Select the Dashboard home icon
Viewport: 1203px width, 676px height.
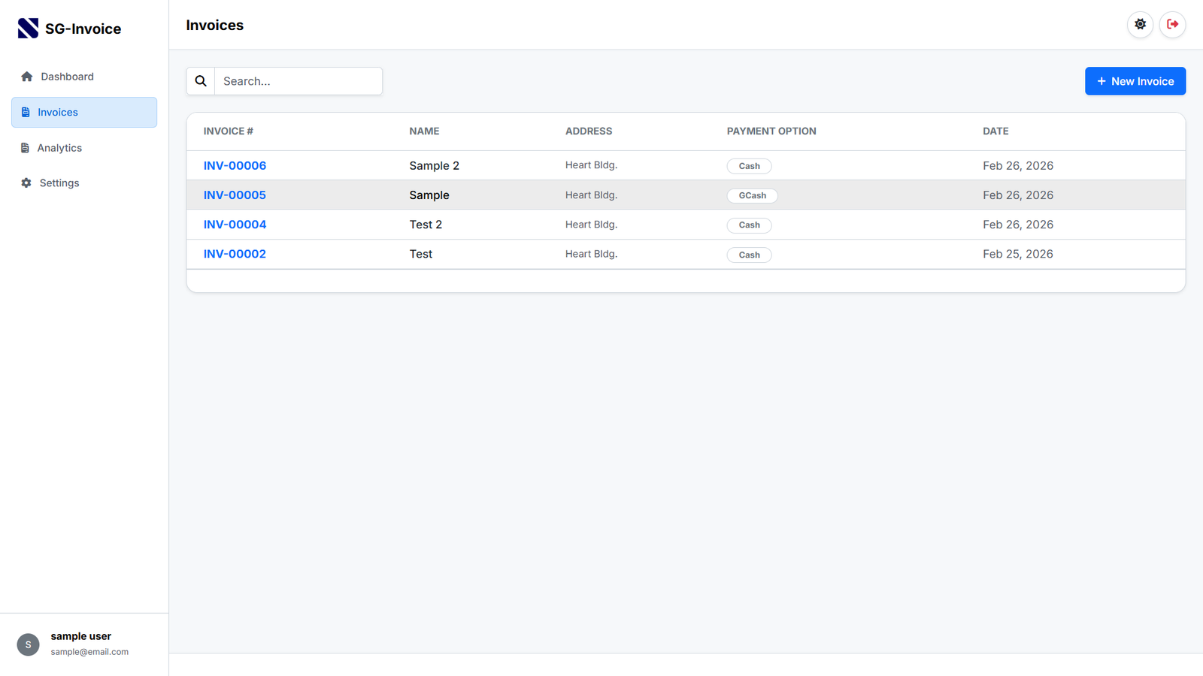tap(26, 76)
